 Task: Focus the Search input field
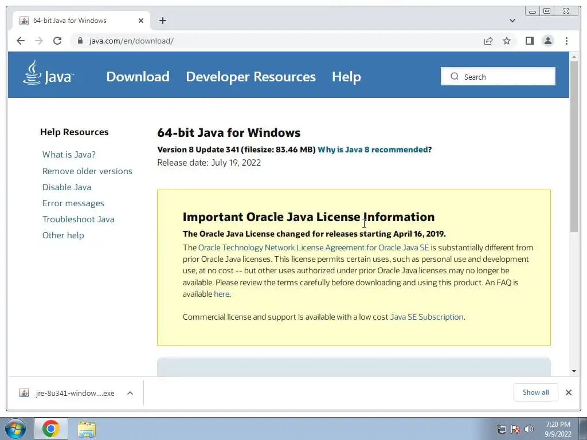pyautogui.click(x=498, y=76)
